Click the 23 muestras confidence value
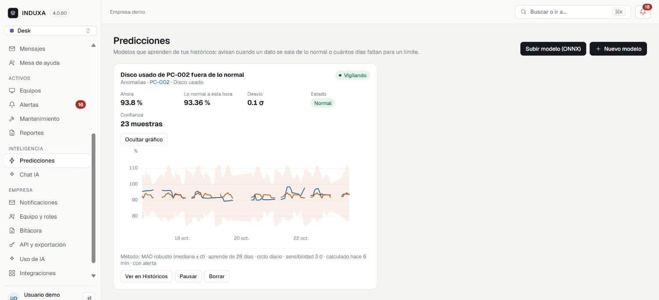 tap(142, 124)
